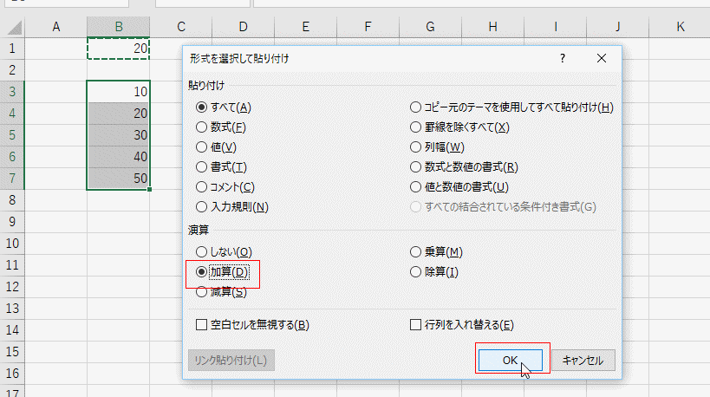Screen dimensions: 710x397
Task: Select the 減算(S) operation radio button
Action: (202, 292)
